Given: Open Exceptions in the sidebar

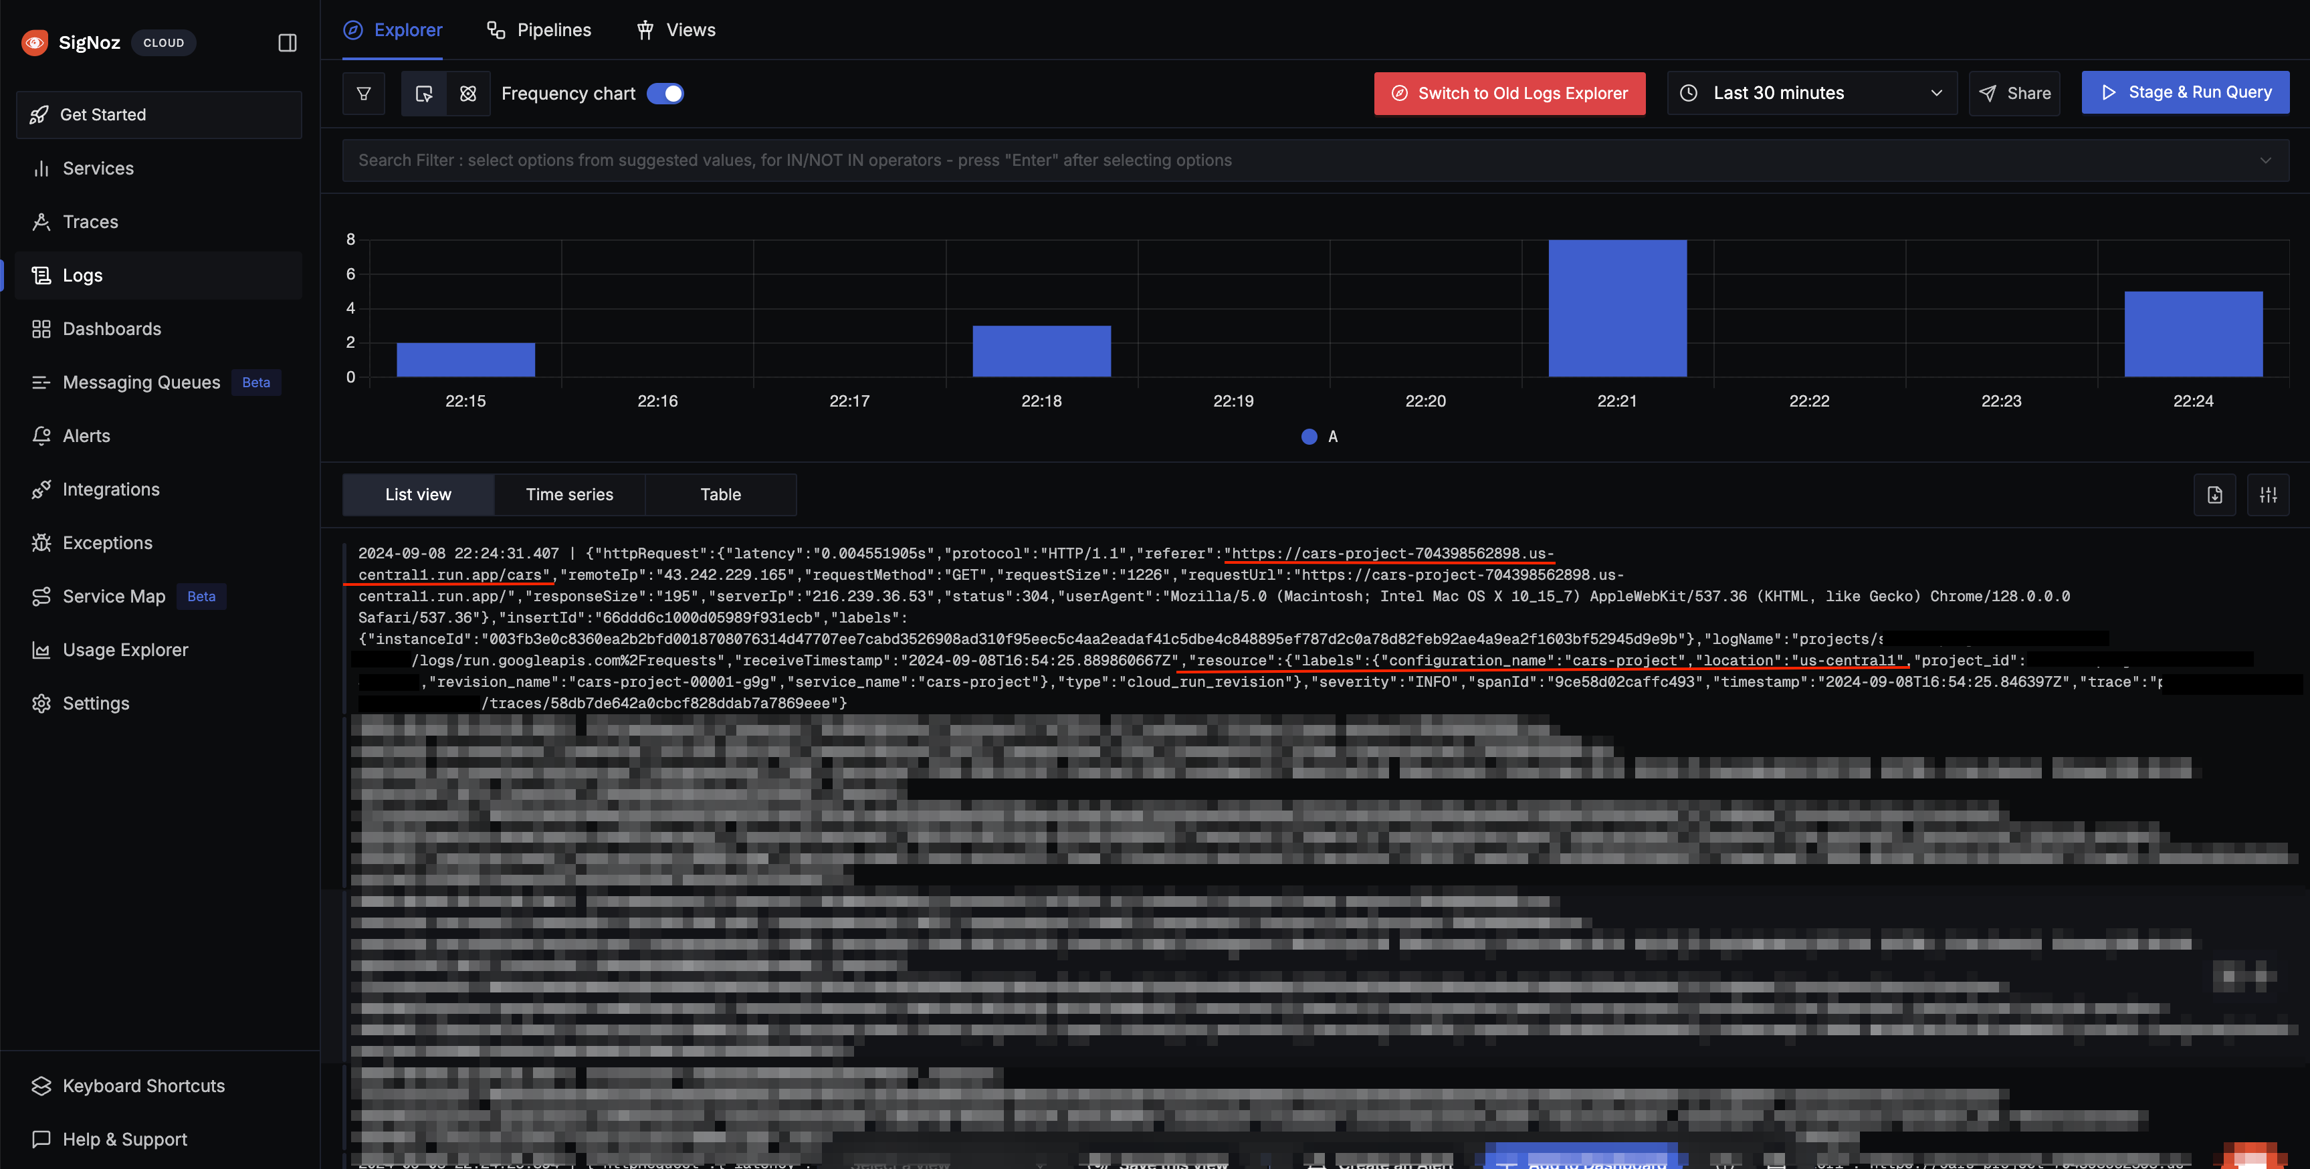Looking at the screenshot, I should (x=159, y=542).
